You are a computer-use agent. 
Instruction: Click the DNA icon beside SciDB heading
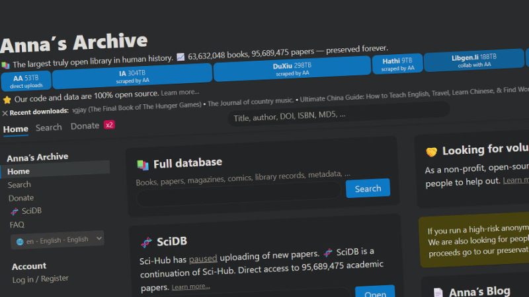tap(146, 242)
